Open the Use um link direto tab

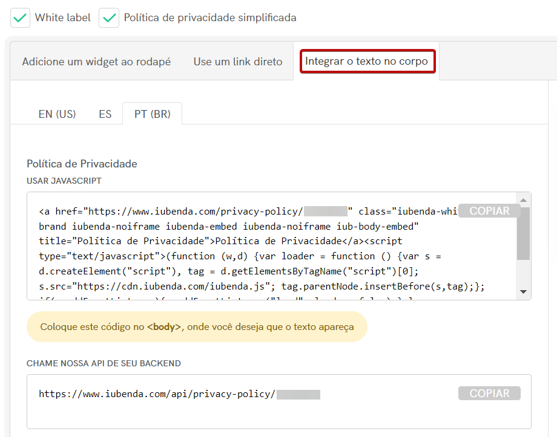point(237,61)
